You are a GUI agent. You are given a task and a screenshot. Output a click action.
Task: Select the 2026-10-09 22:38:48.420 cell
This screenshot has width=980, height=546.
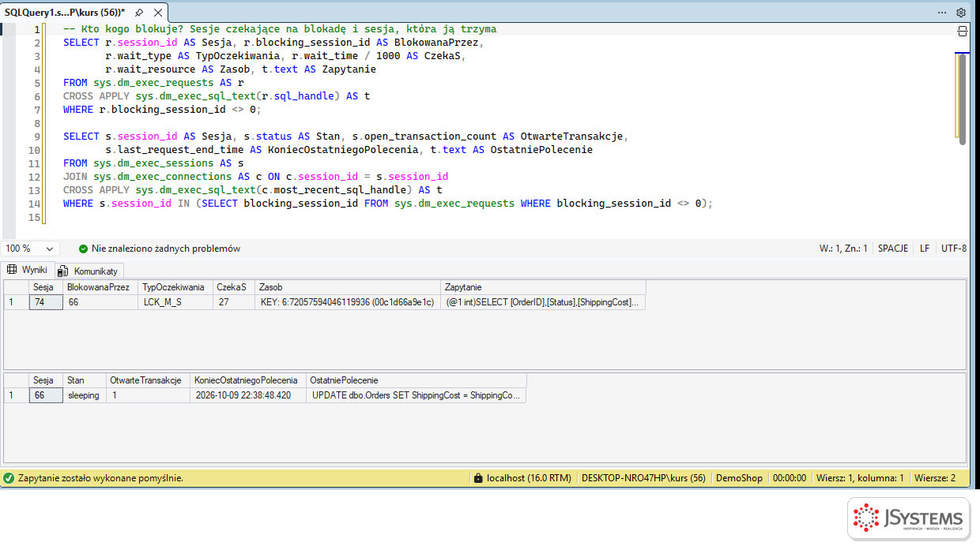tap(248, 395)
